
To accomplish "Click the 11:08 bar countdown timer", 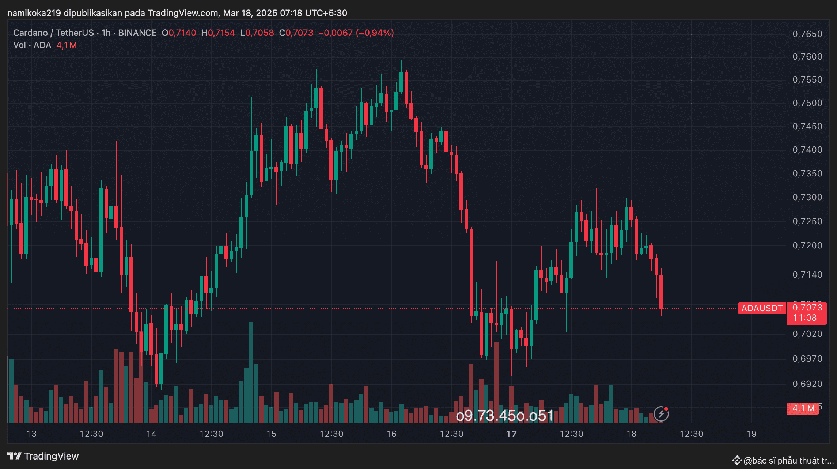I will (807, 318).
